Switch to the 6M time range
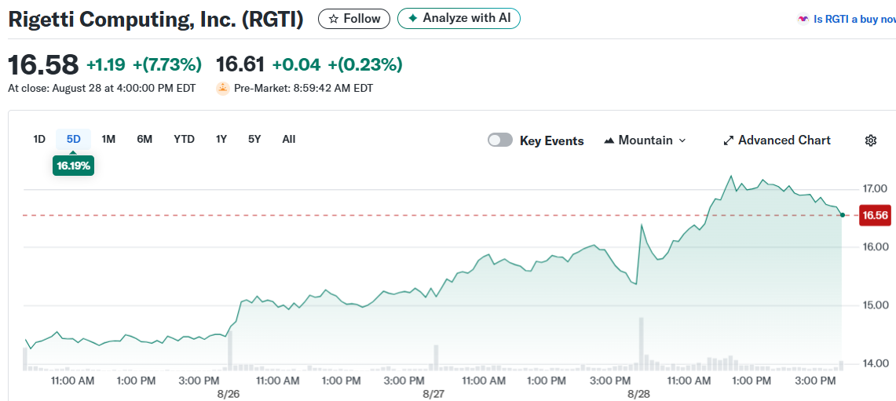Viewport: 896px width, 401px height. tap(144, 140)
